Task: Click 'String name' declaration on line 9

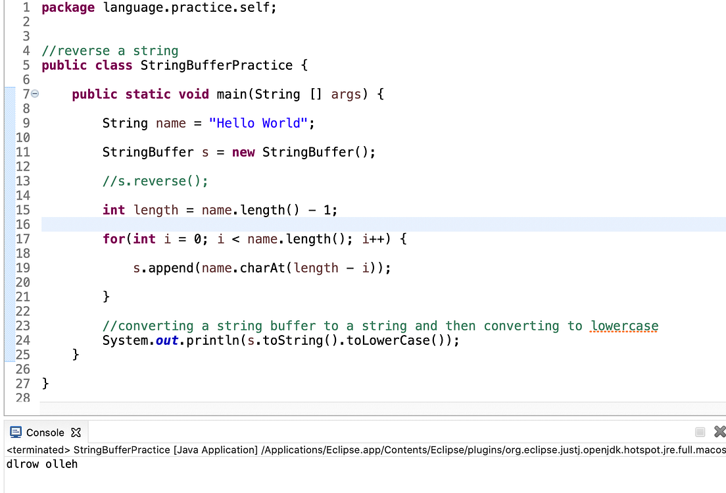Action: [144, 123]
